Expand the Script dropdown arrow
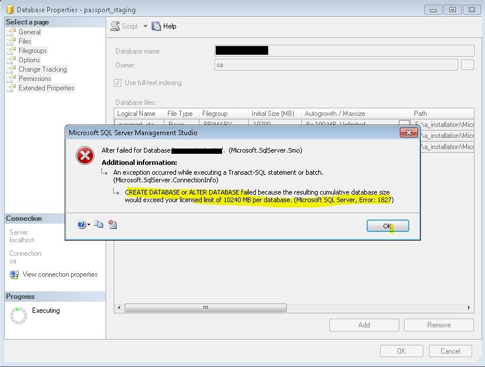The image size is (485, 367). coord(145,26)
